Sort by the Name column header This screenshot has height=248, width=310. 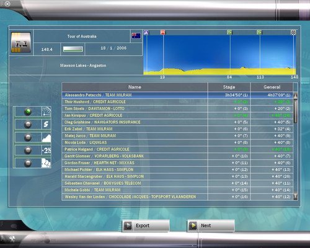(x=135, y=87)
